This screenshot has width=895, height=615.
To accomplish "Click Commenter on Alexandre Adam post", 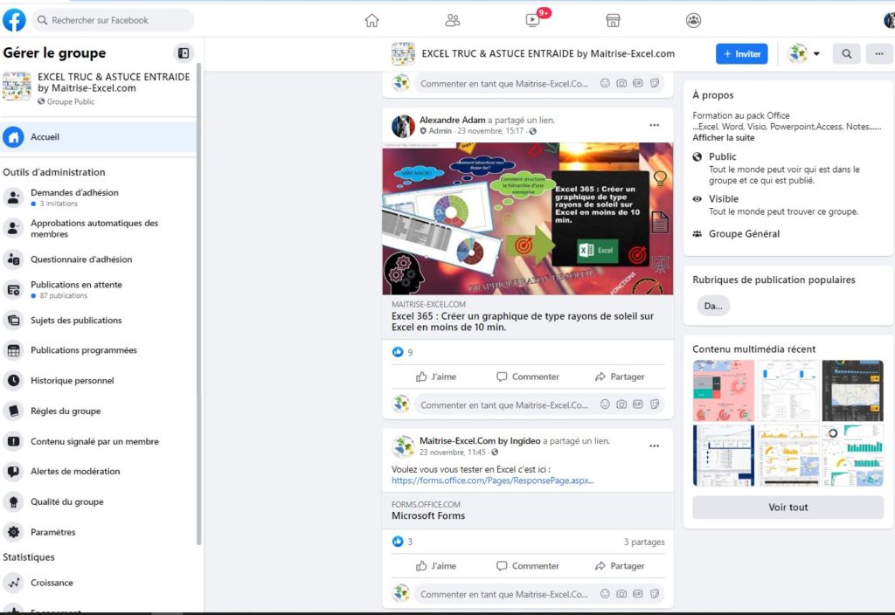I will tap(527, 377).
